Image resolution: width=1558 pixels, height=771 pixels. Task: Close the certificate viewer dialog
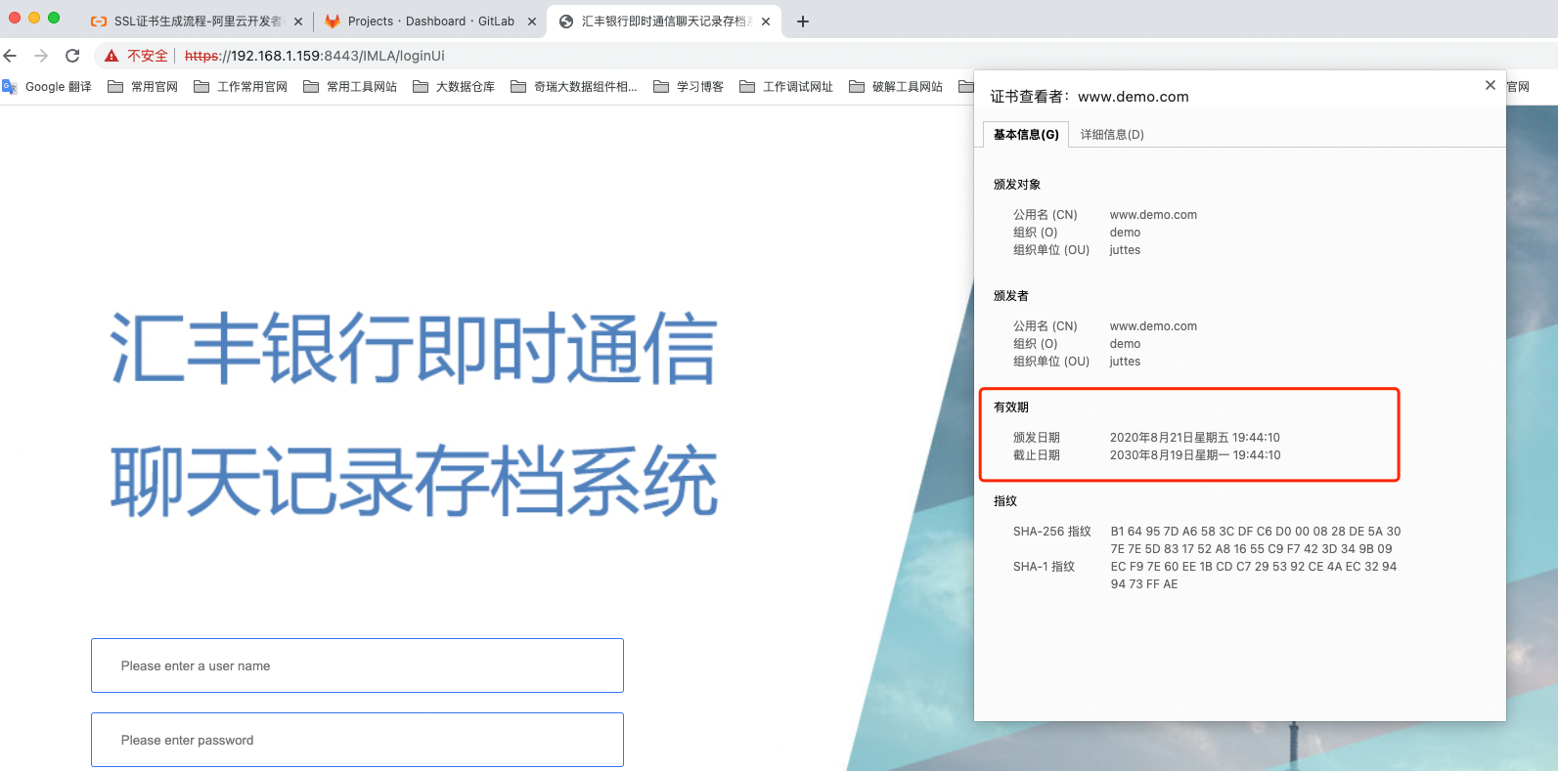click(1490, 86)
